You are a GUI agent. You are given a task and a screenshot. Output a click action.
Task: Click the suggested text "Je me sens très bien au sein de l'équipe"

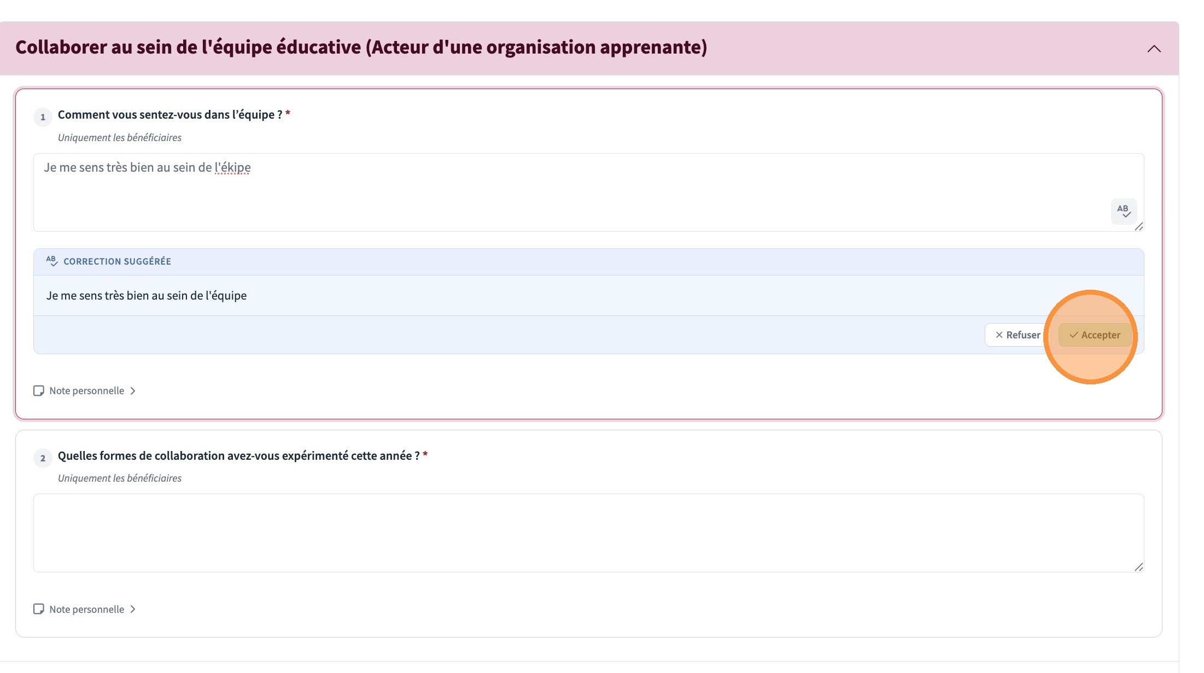(147, 296)
